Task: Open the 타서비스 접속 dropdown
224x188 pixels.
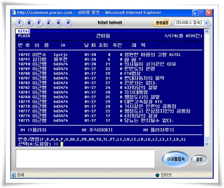Action: coord(192,23)
